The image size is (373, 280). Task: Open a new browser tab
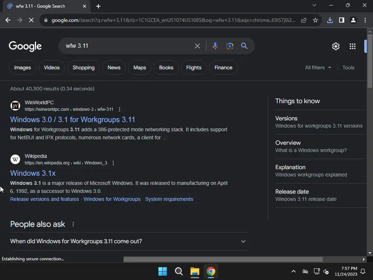click(x=98, y=6)
